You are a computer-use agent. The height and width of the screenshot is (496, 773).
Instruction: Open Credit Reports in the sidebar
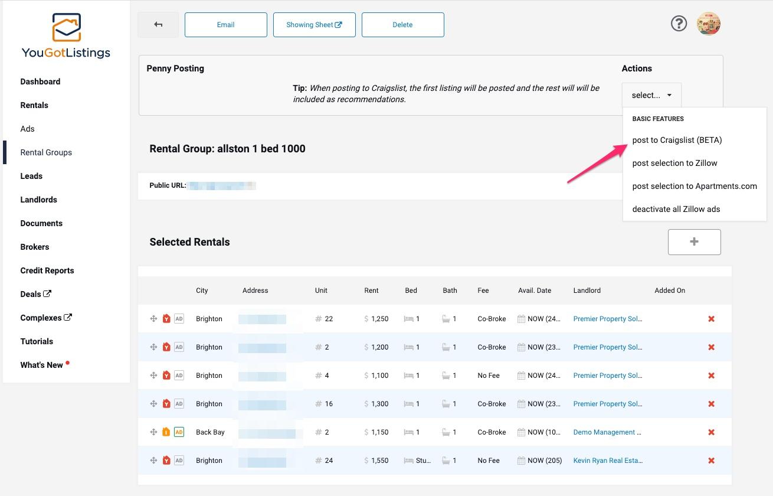pos(47,270)
